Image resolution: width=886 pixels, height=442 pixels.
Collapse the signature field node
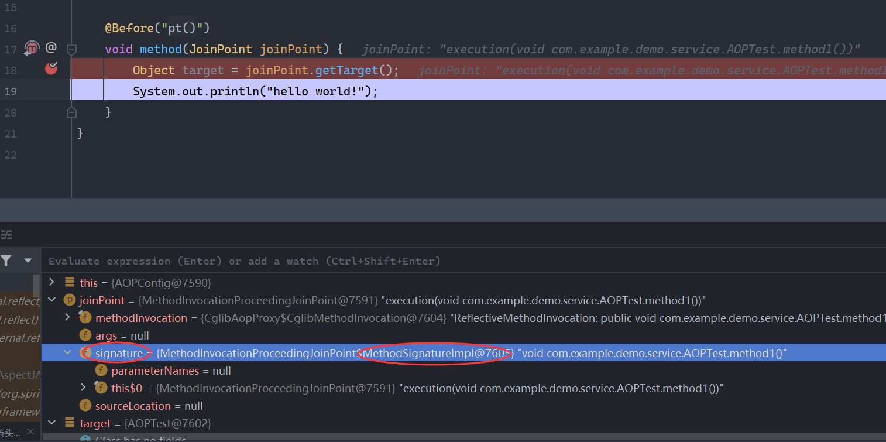(x=67, y=352)
